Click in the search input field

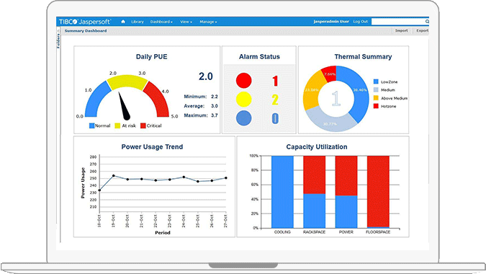[x=398, y=22]
